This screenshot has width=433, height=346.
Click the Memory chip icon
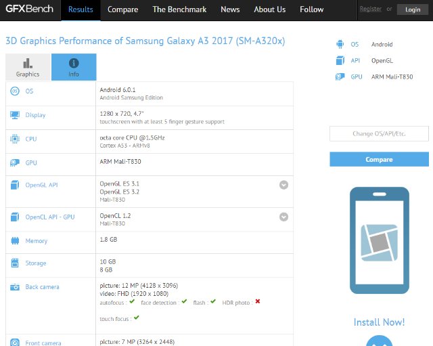(15, 241)
